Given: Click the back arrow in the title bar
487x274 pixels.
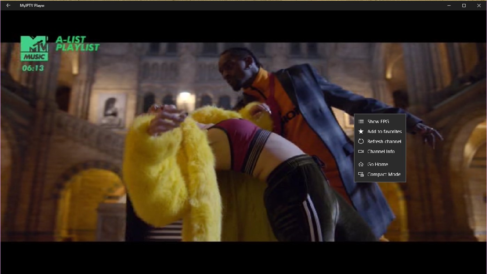Looking at the screenshot, I should [x=8, y=5].
